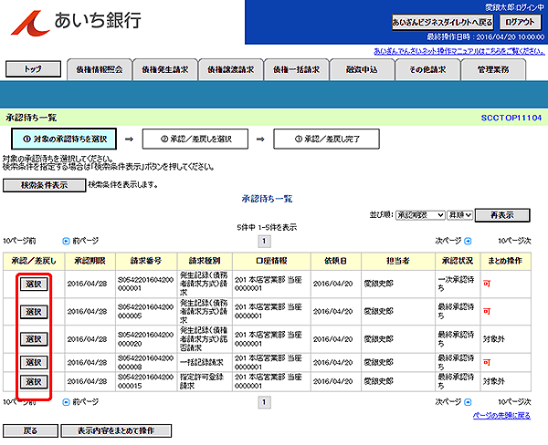The width and height of the screenshot is (548, 445).
Task: Click request number ending 000015
Action: (146, 381)
